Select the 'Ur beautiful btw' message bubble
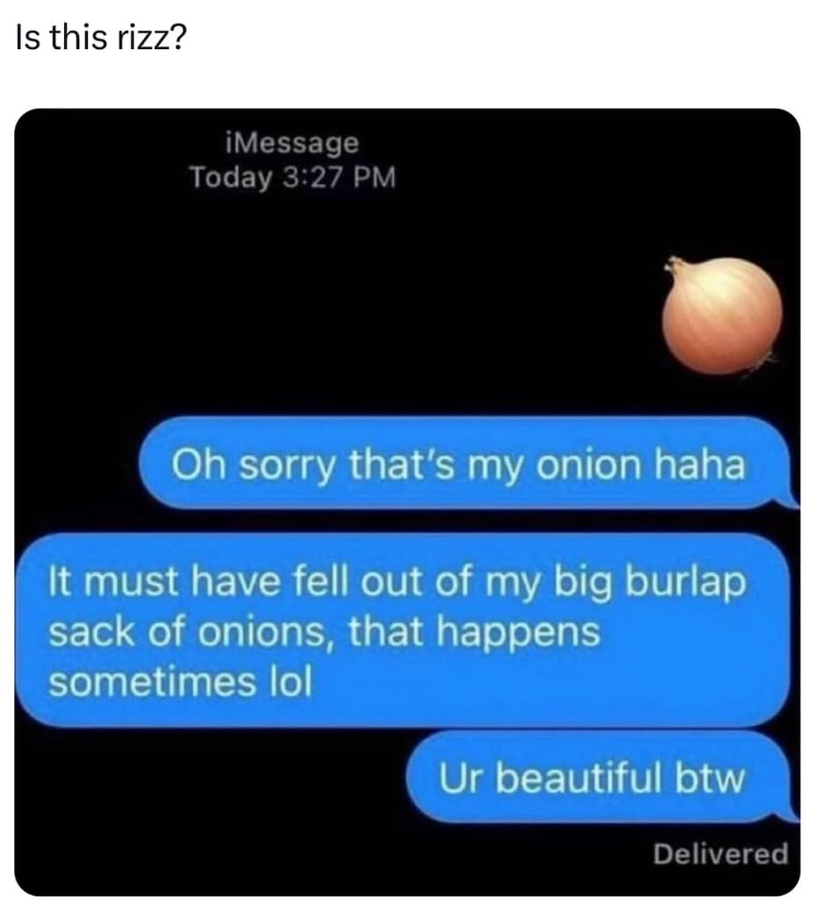The width and height of the screenshot is (816, 911). coord(601,776)
